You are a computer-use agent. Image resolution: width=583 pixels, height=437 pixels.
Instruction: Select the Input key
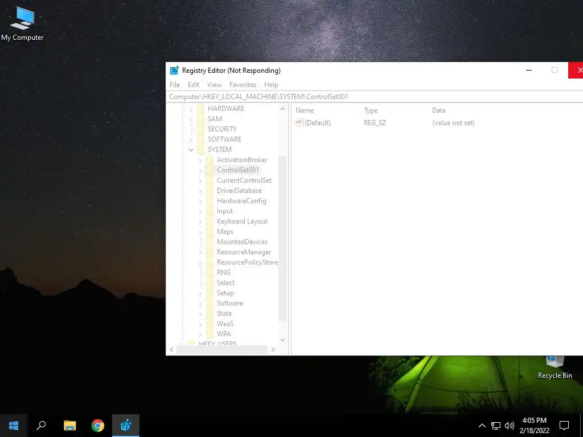225,211
